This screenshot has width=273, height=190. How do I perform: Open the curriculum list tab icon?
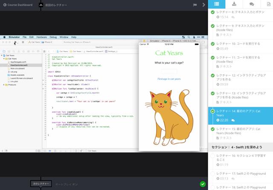point(217,4)
